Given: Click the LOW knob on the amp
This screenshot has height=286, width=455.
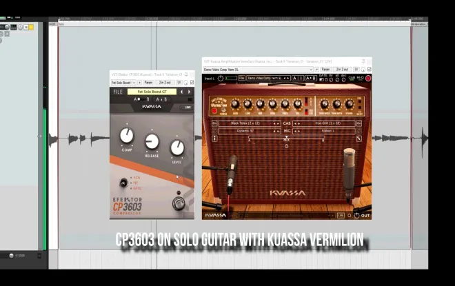Looking at the screenshot, I should [x=247, y=104].
